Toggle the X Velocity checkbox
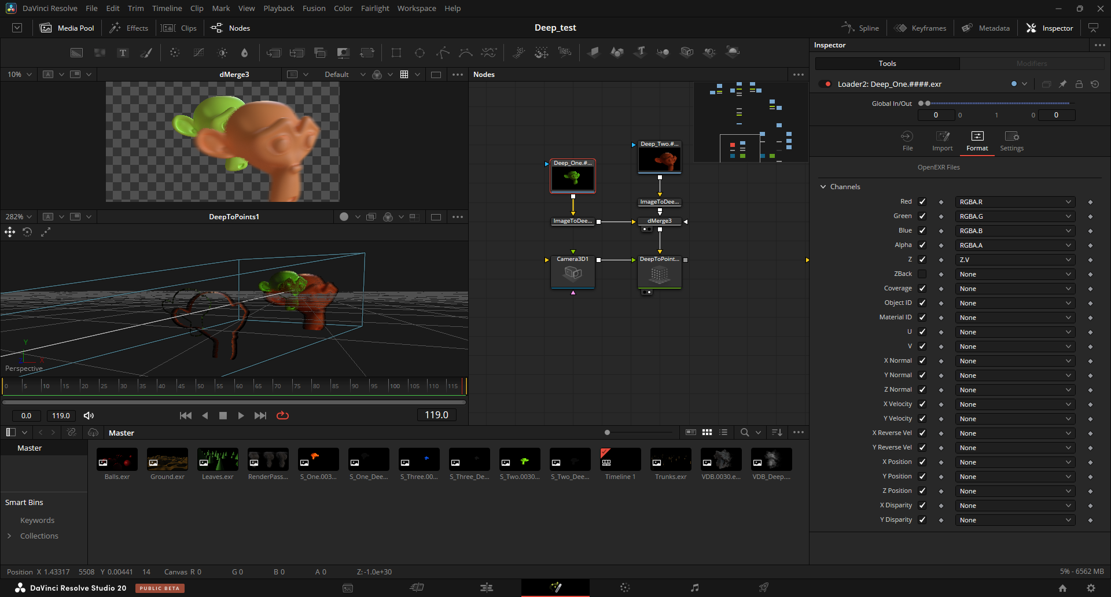This screenshot has height=597, width=1111. tap(922, 404)
